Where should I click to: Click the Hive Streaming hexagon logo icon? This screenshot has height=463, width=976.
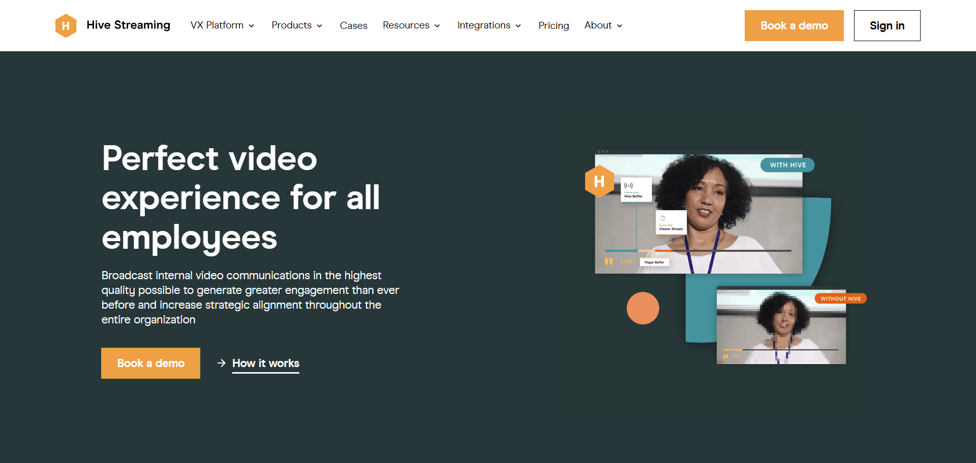[66, 25]
